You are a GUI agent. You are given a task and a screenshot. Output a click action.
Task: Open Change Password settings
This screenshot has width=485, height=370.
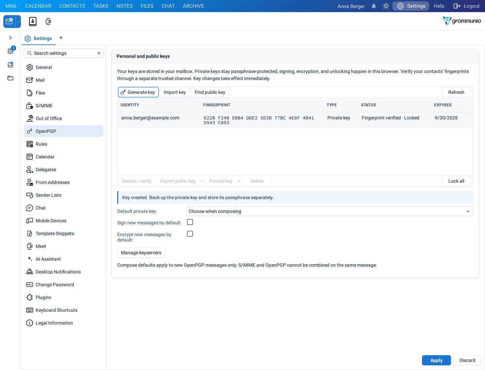(63, 285)
